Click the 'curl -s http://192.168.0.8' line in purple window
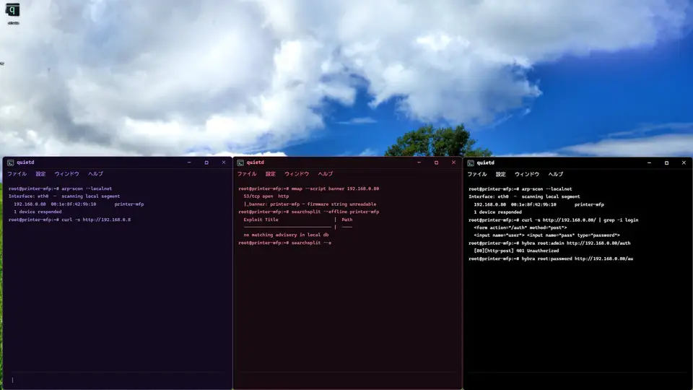 pos(69,220)
